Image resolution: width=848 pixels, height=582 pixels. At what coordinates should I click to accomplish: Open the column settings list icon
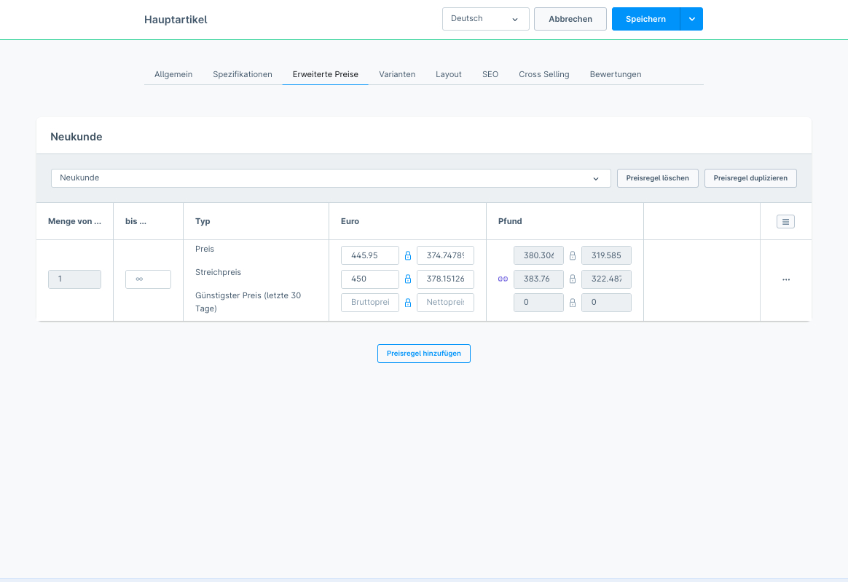click(x=785, y=222)
